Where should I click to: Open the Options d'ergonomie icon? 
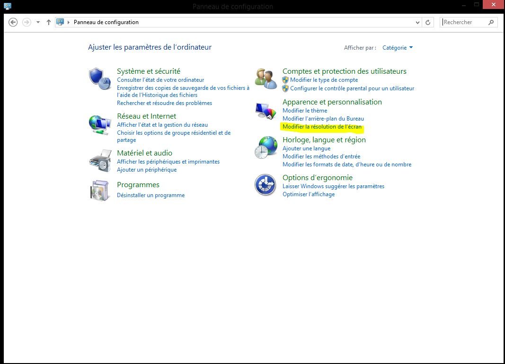pyautogui.click(x=266, y=185)
